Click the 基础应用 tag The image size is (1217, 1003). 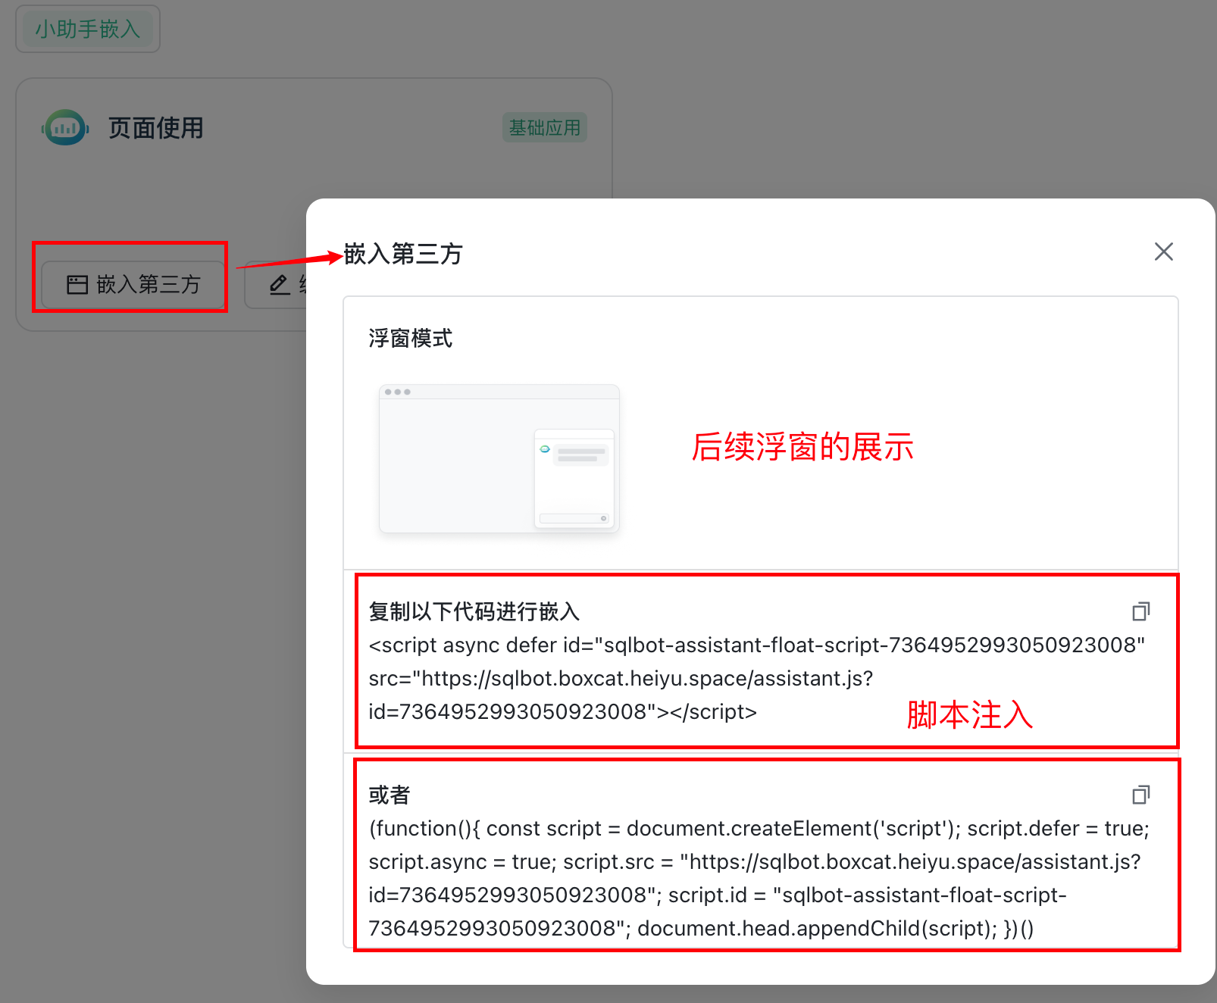click(x=544, y=128)
